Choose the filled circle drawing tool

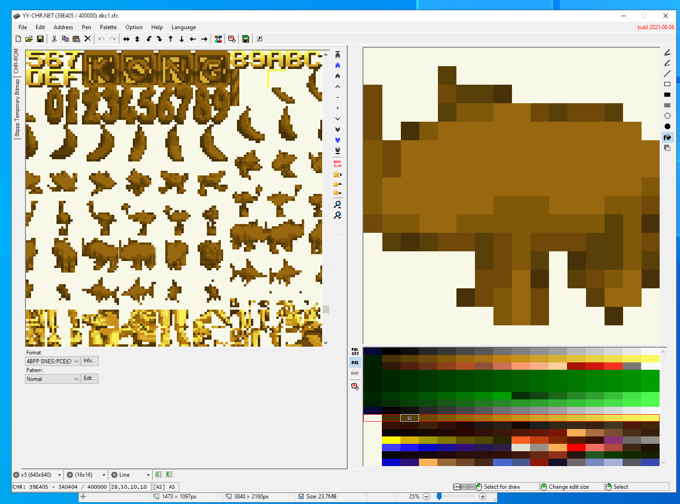(667, 126)
